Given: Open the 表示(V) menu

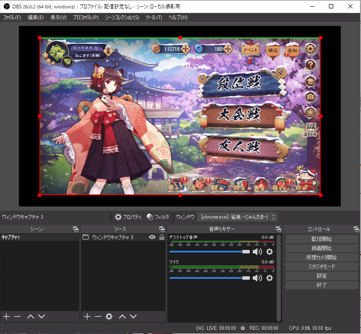Looking at the screenshot, I should tap(59, 18).
